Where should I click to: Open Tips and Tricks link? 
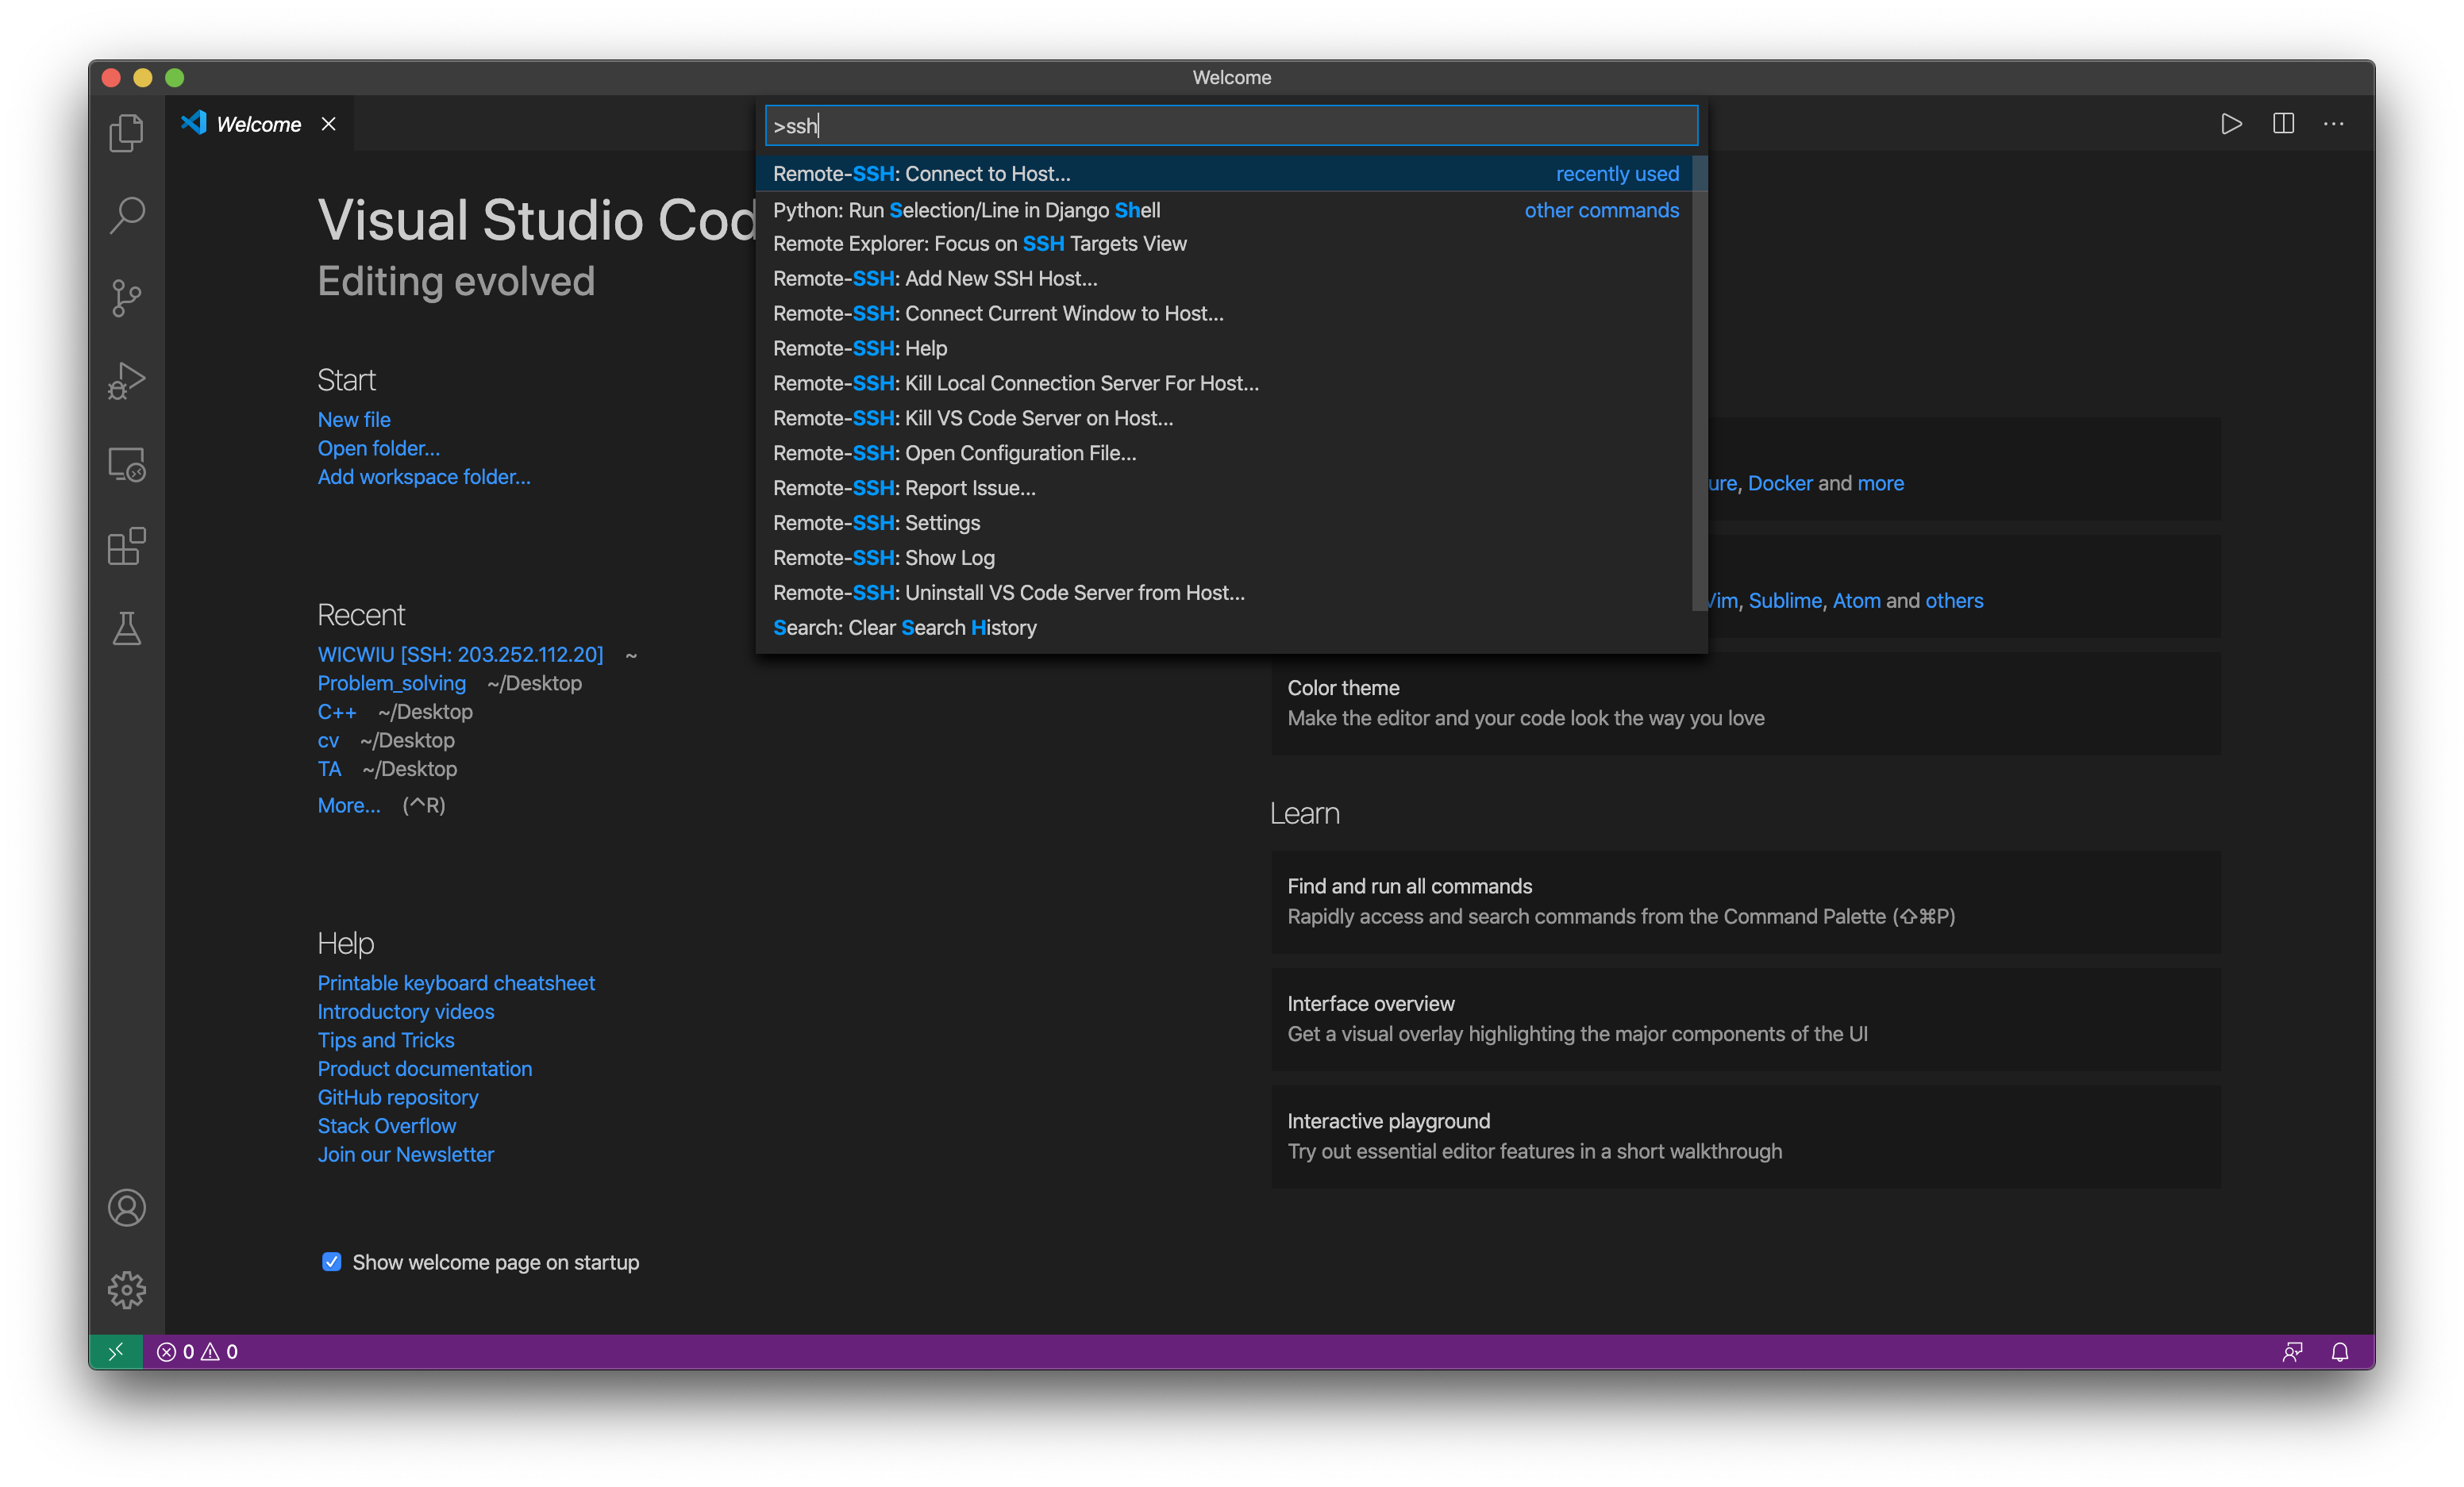pos(386,1040)
